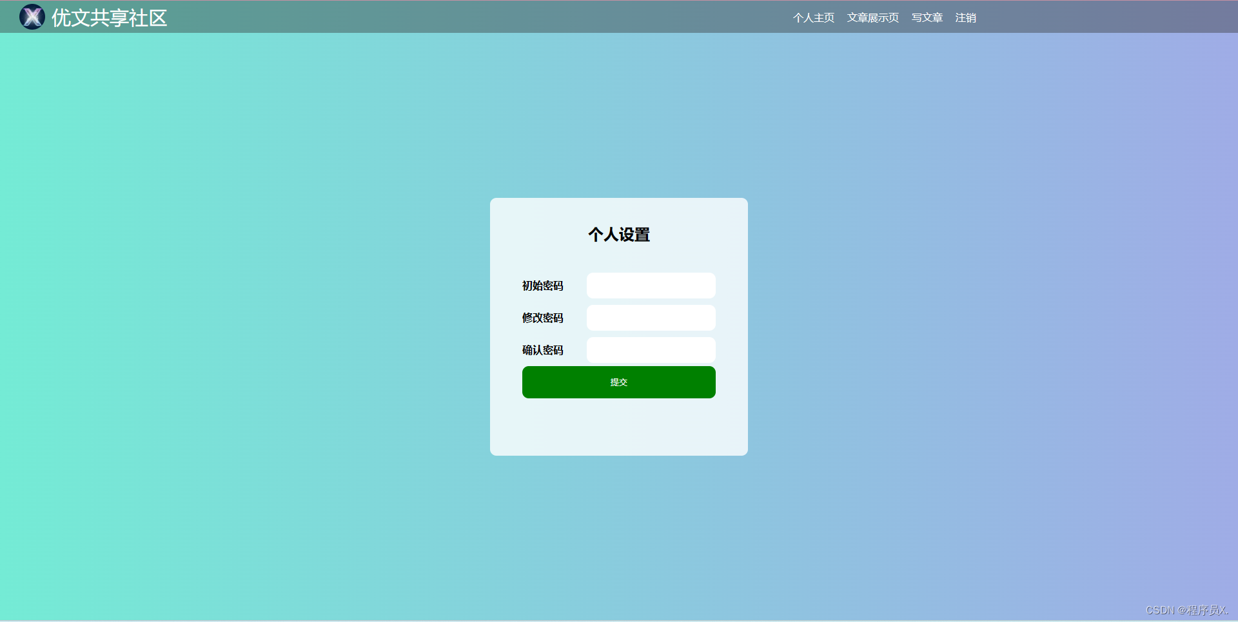
Task: Open the 写文章 nav link
Action: coord(927,18)
